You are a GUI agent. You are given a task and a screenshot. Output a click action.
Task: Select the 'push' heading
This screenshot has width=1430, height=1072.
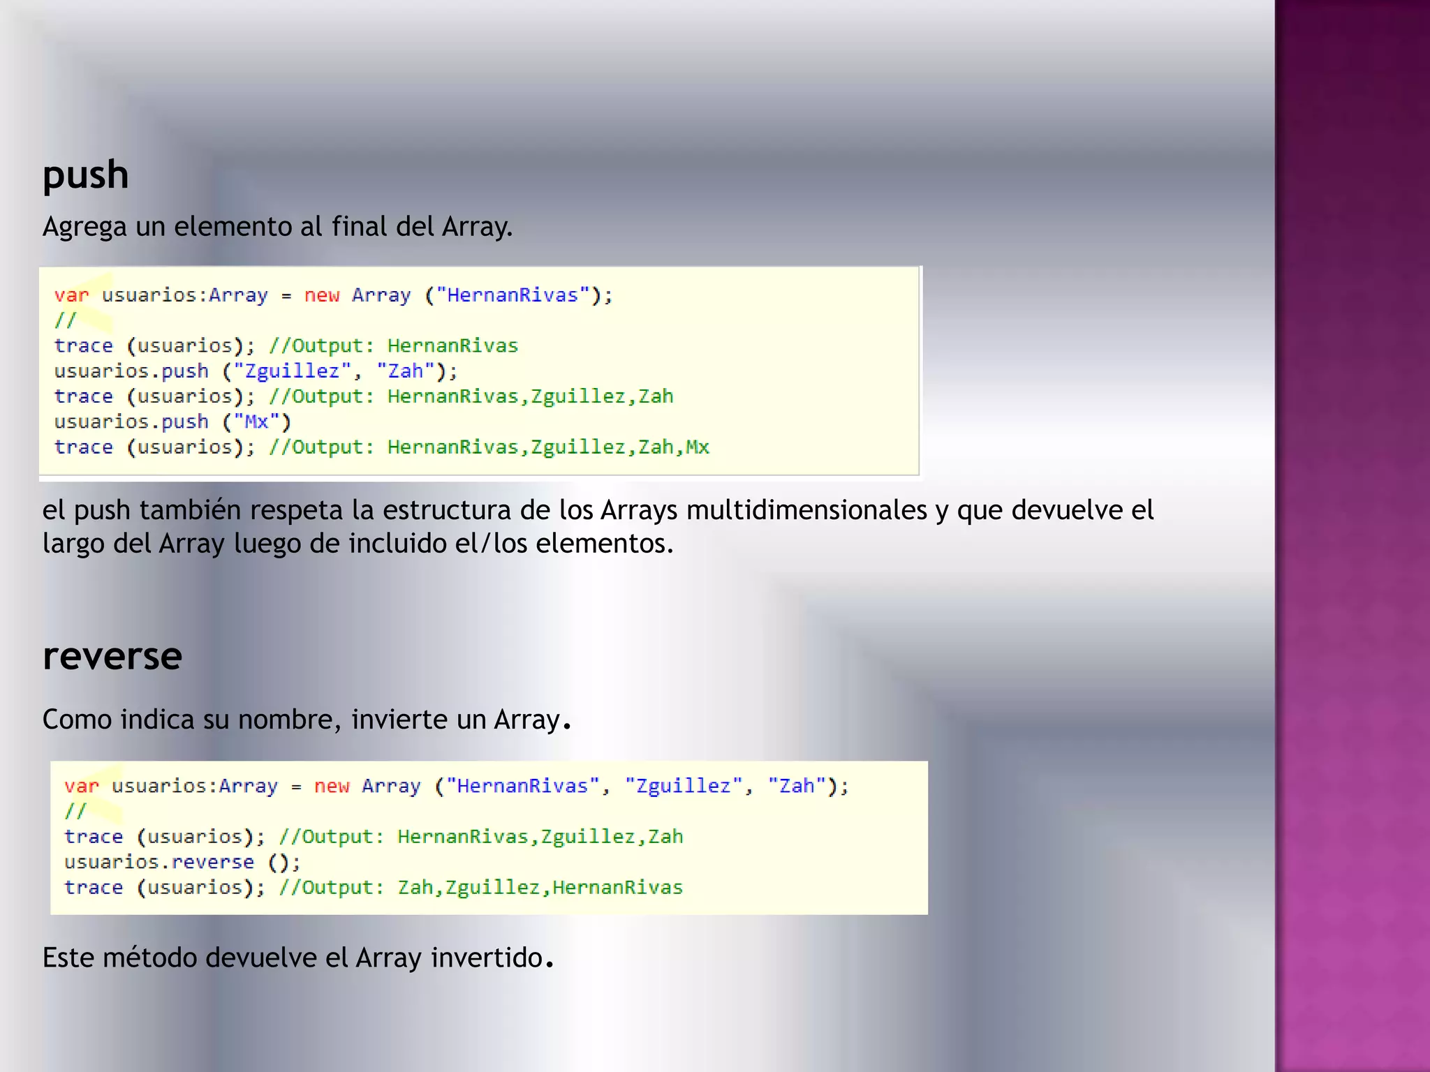tap(85, 175)
